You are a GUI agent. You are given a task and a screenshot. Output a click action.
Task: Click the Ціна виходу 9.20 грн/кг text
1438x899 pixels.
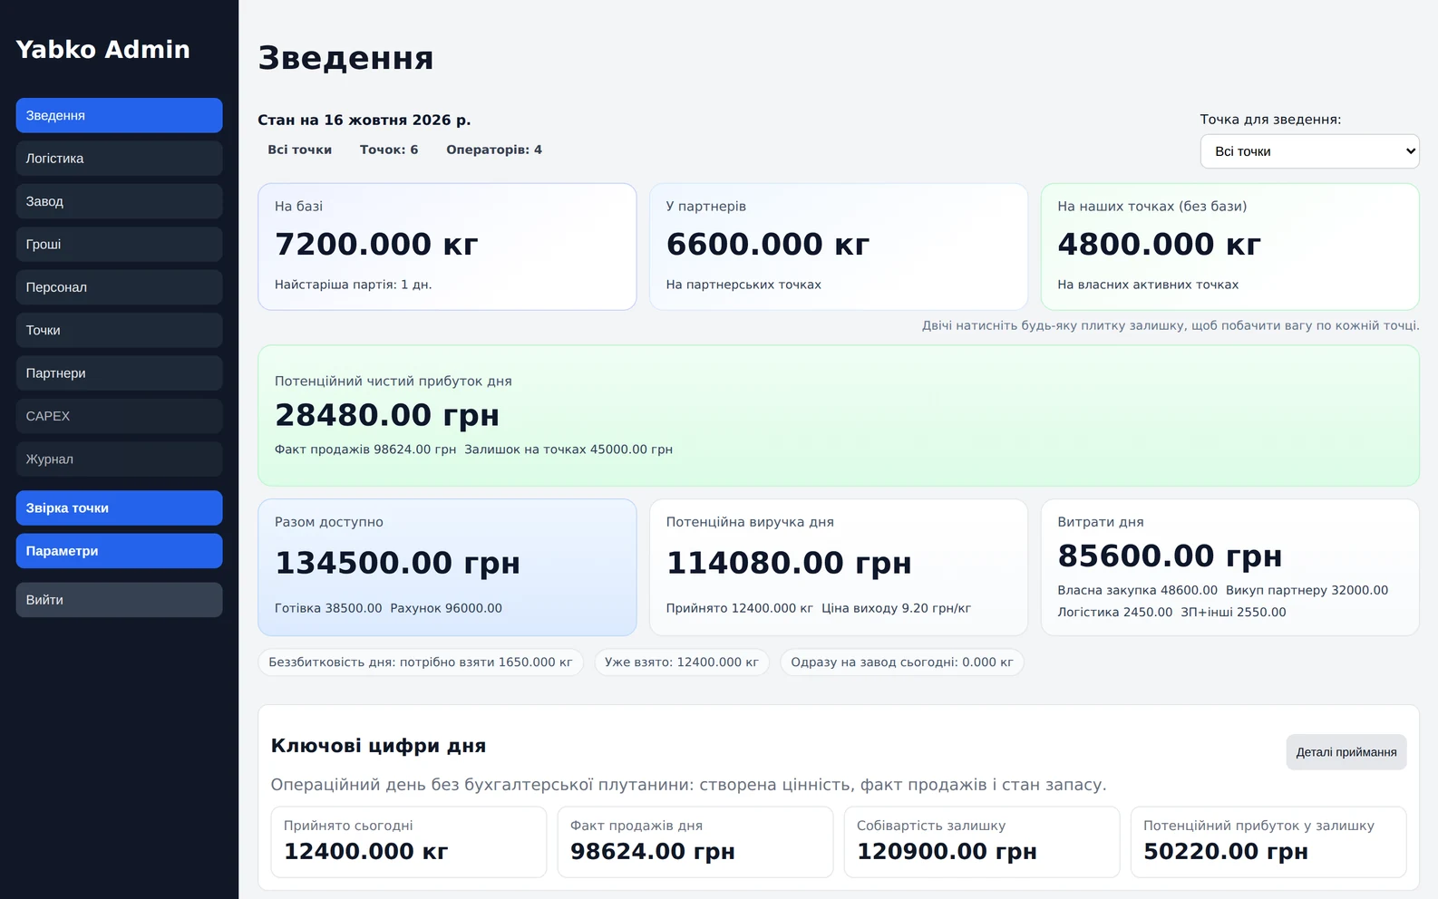tap(896, 608)
